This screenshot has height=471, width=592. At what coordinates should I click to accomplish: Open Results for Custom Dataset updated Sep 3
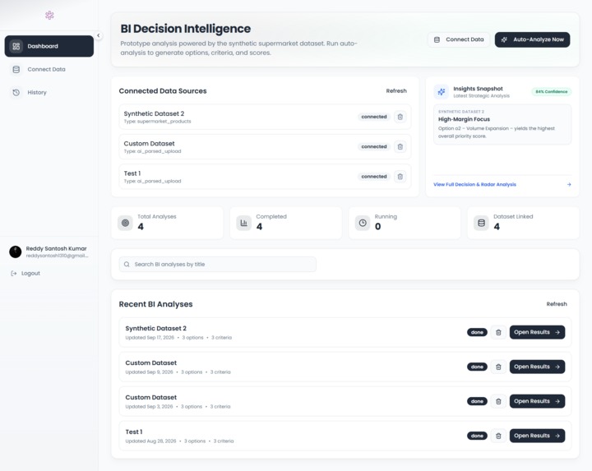[x=537, y=401]
